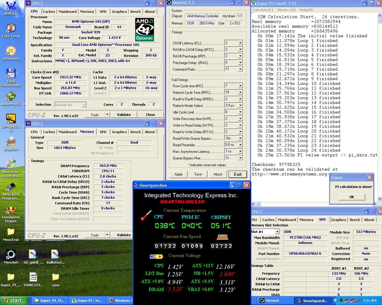Open the cpus folder on desktop
The image size is (382, 305).
[56, 280]
